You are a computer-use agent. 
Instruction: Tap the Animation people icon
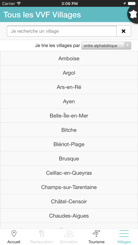pos(69,234)
